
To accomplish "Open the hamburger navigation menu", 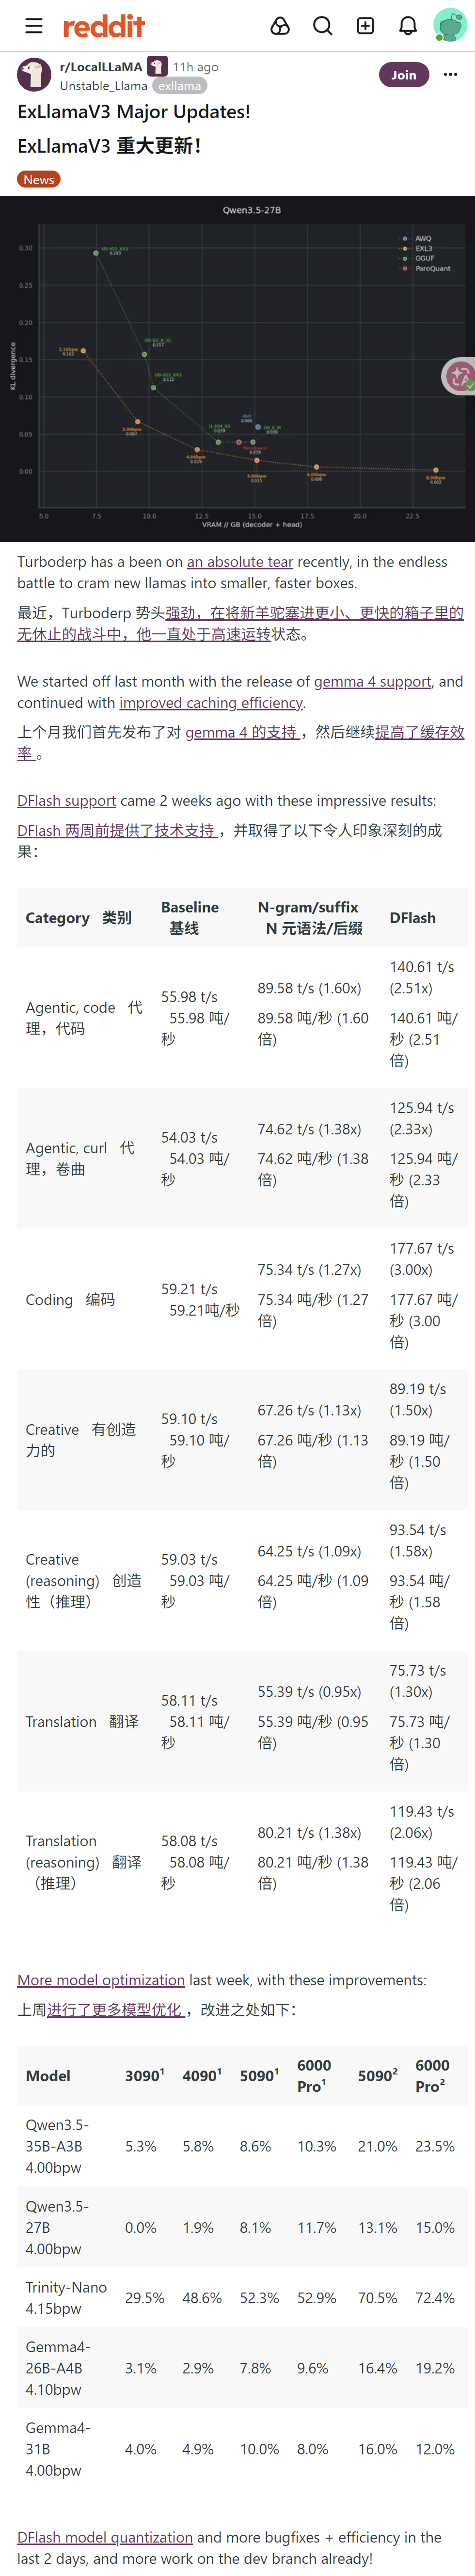I will [x=34, y=26].
